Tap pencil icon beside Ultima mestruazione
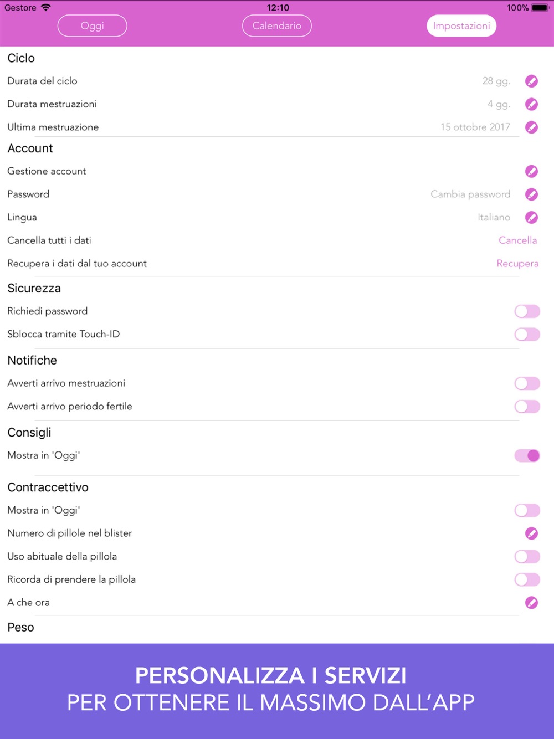 tap(531, 127)
